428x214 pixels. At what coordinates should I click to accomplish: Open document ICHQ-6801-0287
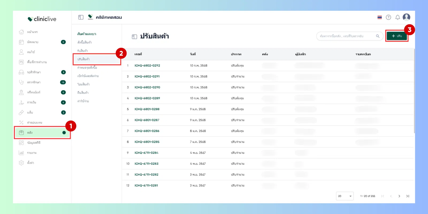click(x=147, y=120)
